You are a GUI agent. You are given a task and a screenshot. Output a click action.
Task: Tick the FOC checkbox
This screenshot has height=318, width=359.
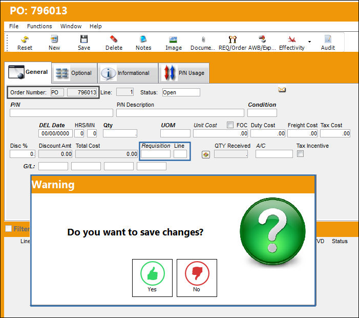[230, 125]
